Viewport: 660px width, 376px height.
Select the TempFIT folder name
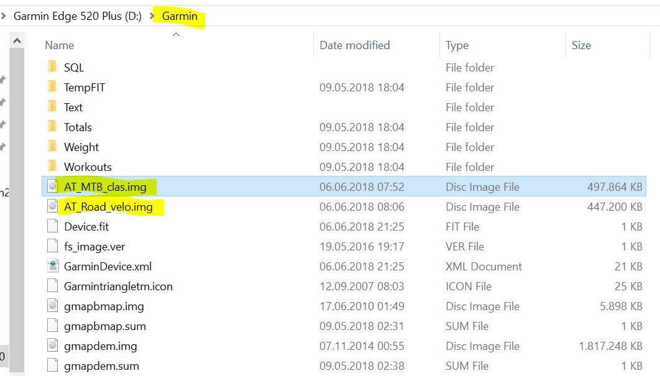(85, 87)
